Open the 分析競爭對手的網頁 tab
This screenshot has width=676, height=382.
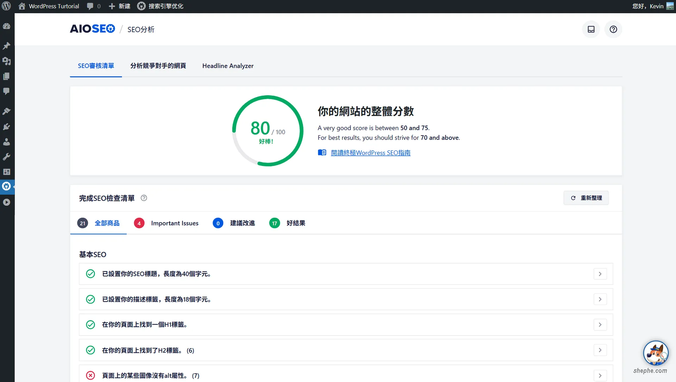click(158, 66)
